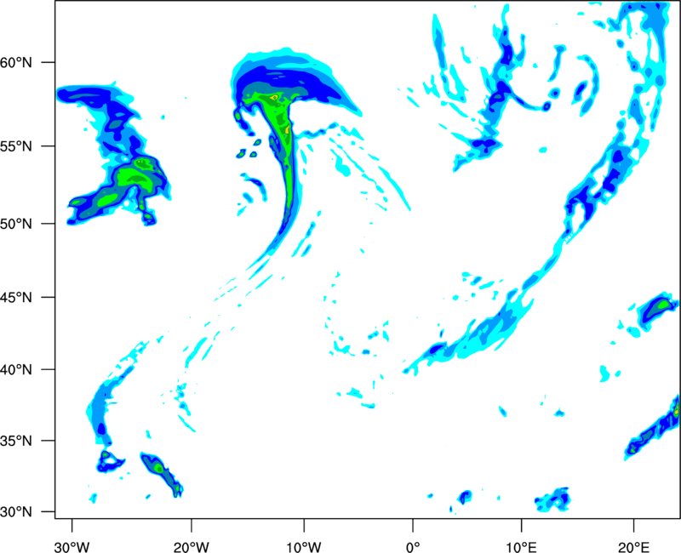Click the 55°N latitude label

pyautogui.click(x=16, y=146)
